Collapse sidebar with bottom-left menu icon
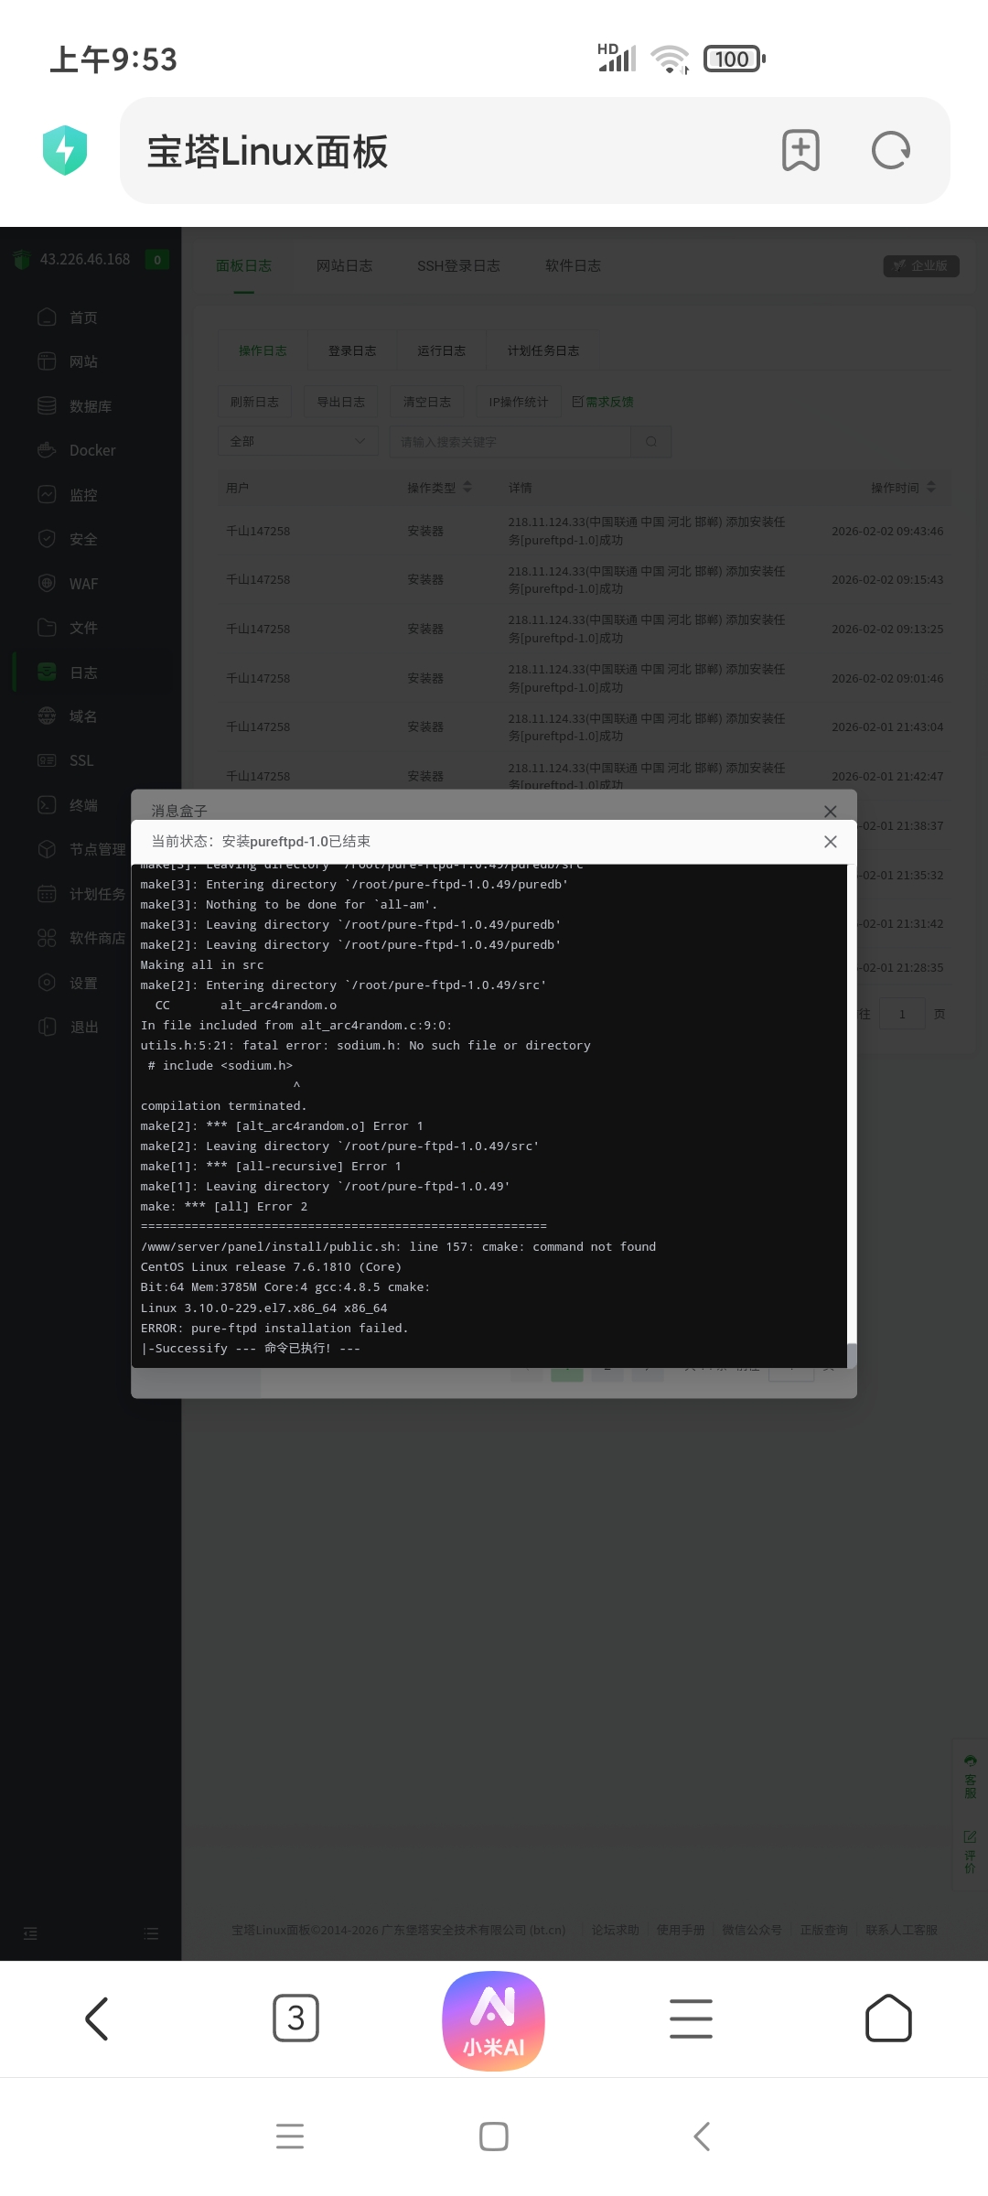988x2196 pixels. click(x=30, y=1933)
